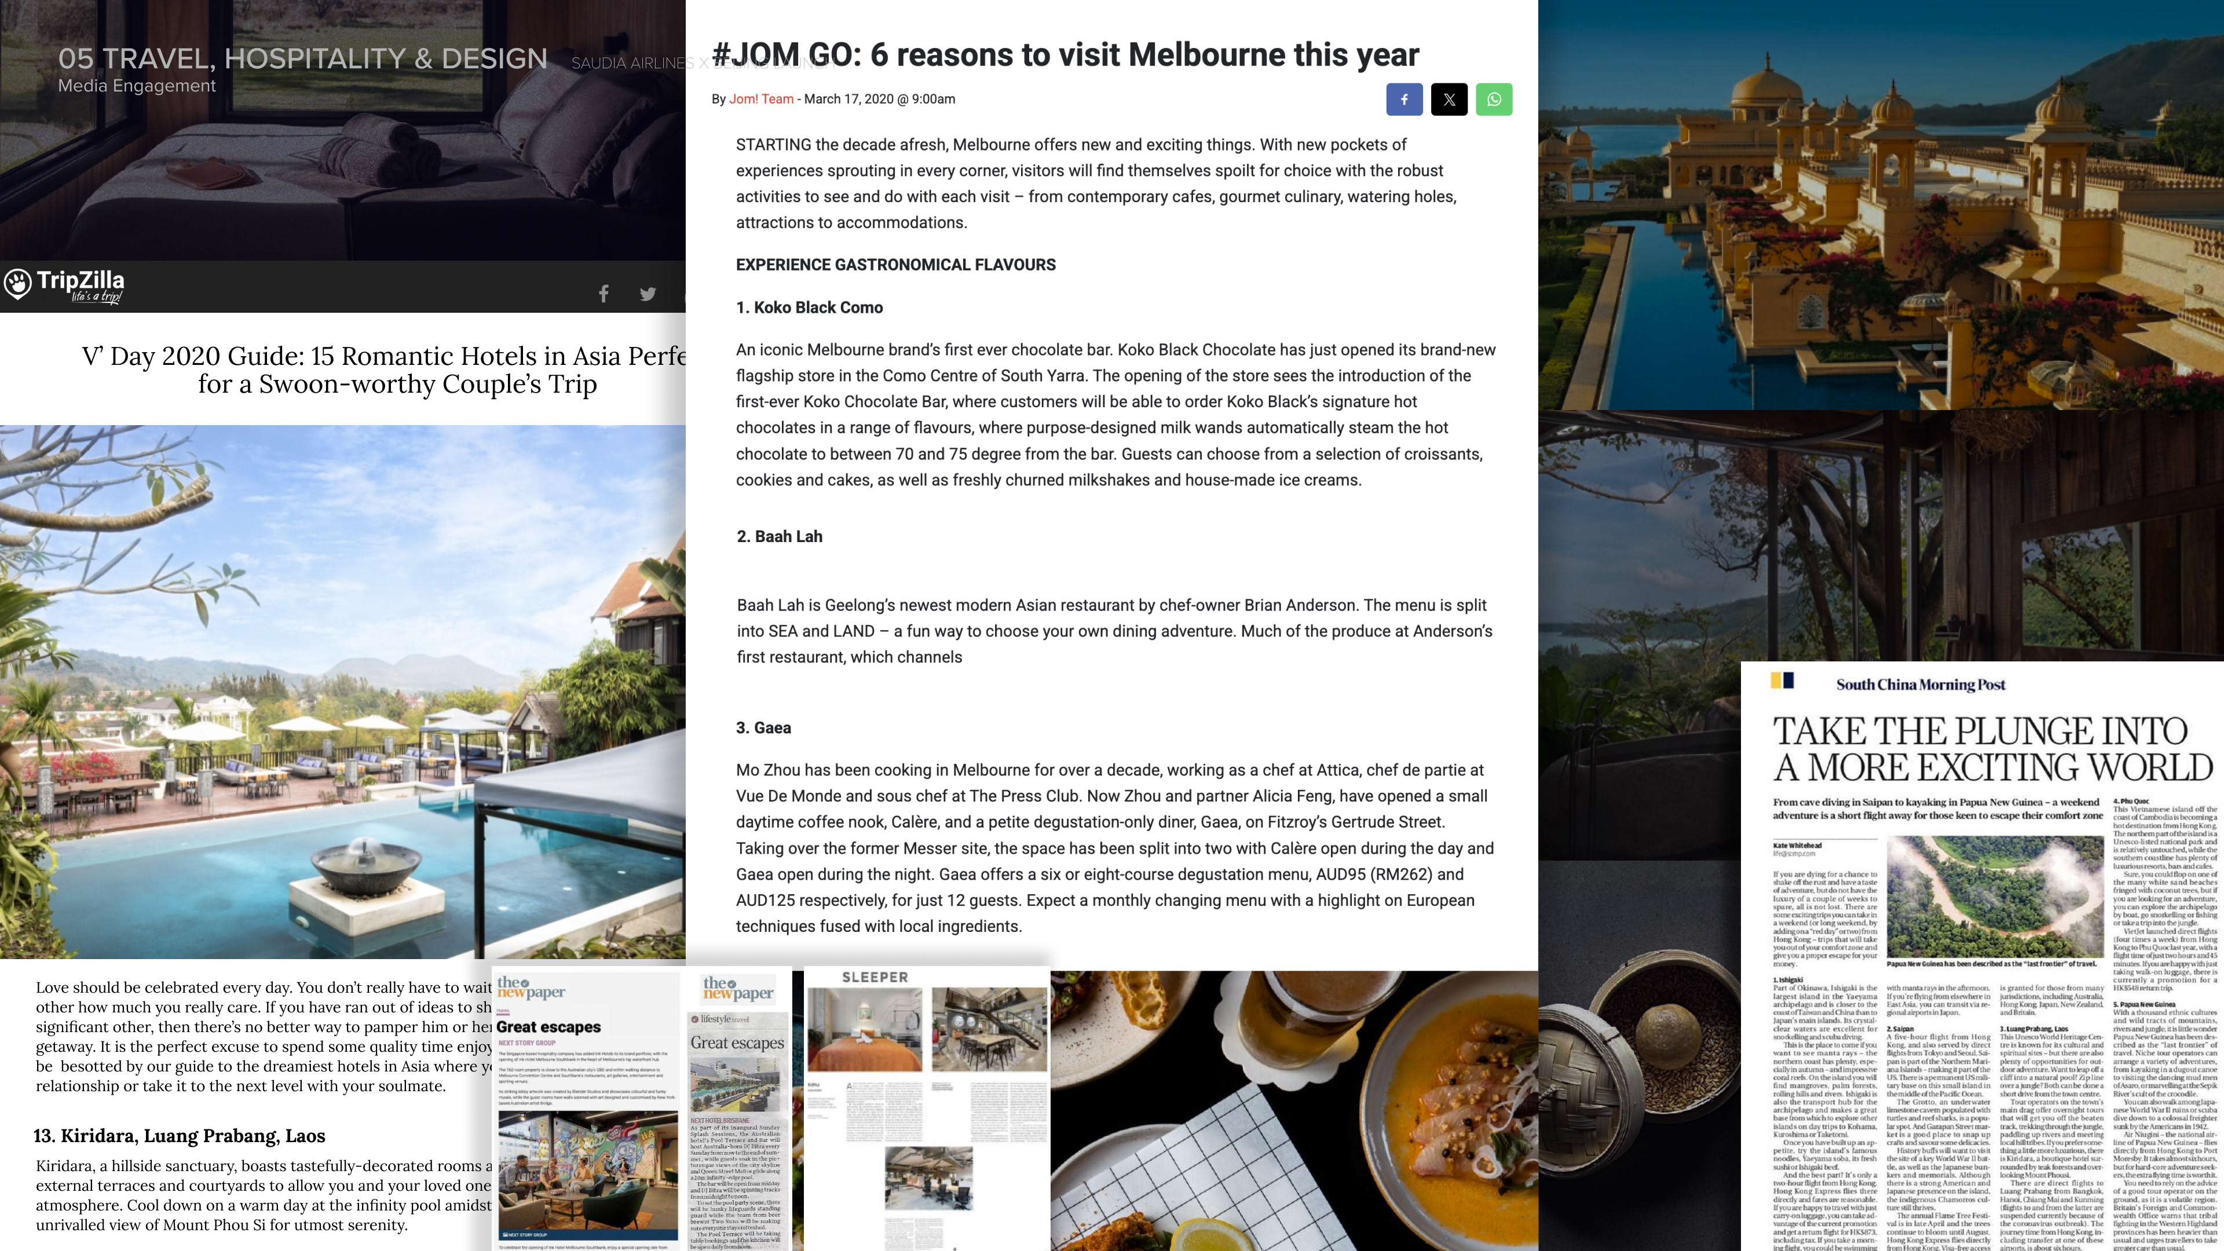Open TripZilla's Twitter bird icon
This screenshot has width=2224, height=1251.
pos(648,294)
